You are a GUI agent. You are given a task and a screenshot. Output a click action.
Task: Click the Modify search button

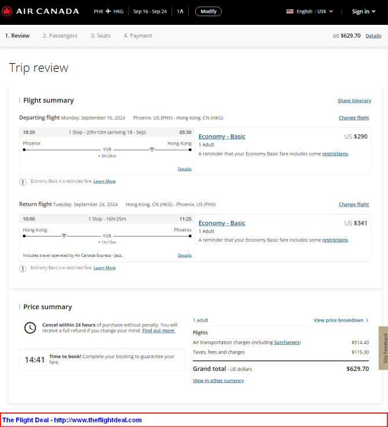point(208,12)
